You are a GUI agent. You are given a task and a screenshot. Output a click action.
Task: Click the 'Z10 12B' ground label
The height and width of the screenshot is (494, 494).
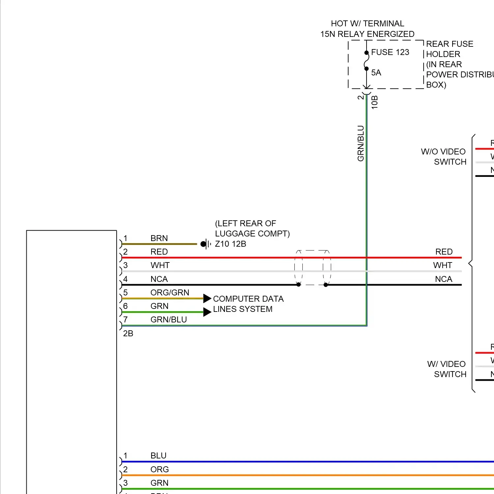231,244
